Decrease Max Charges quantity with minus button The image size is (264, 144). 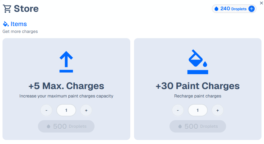pyautogui.click(x=46, y=110)
